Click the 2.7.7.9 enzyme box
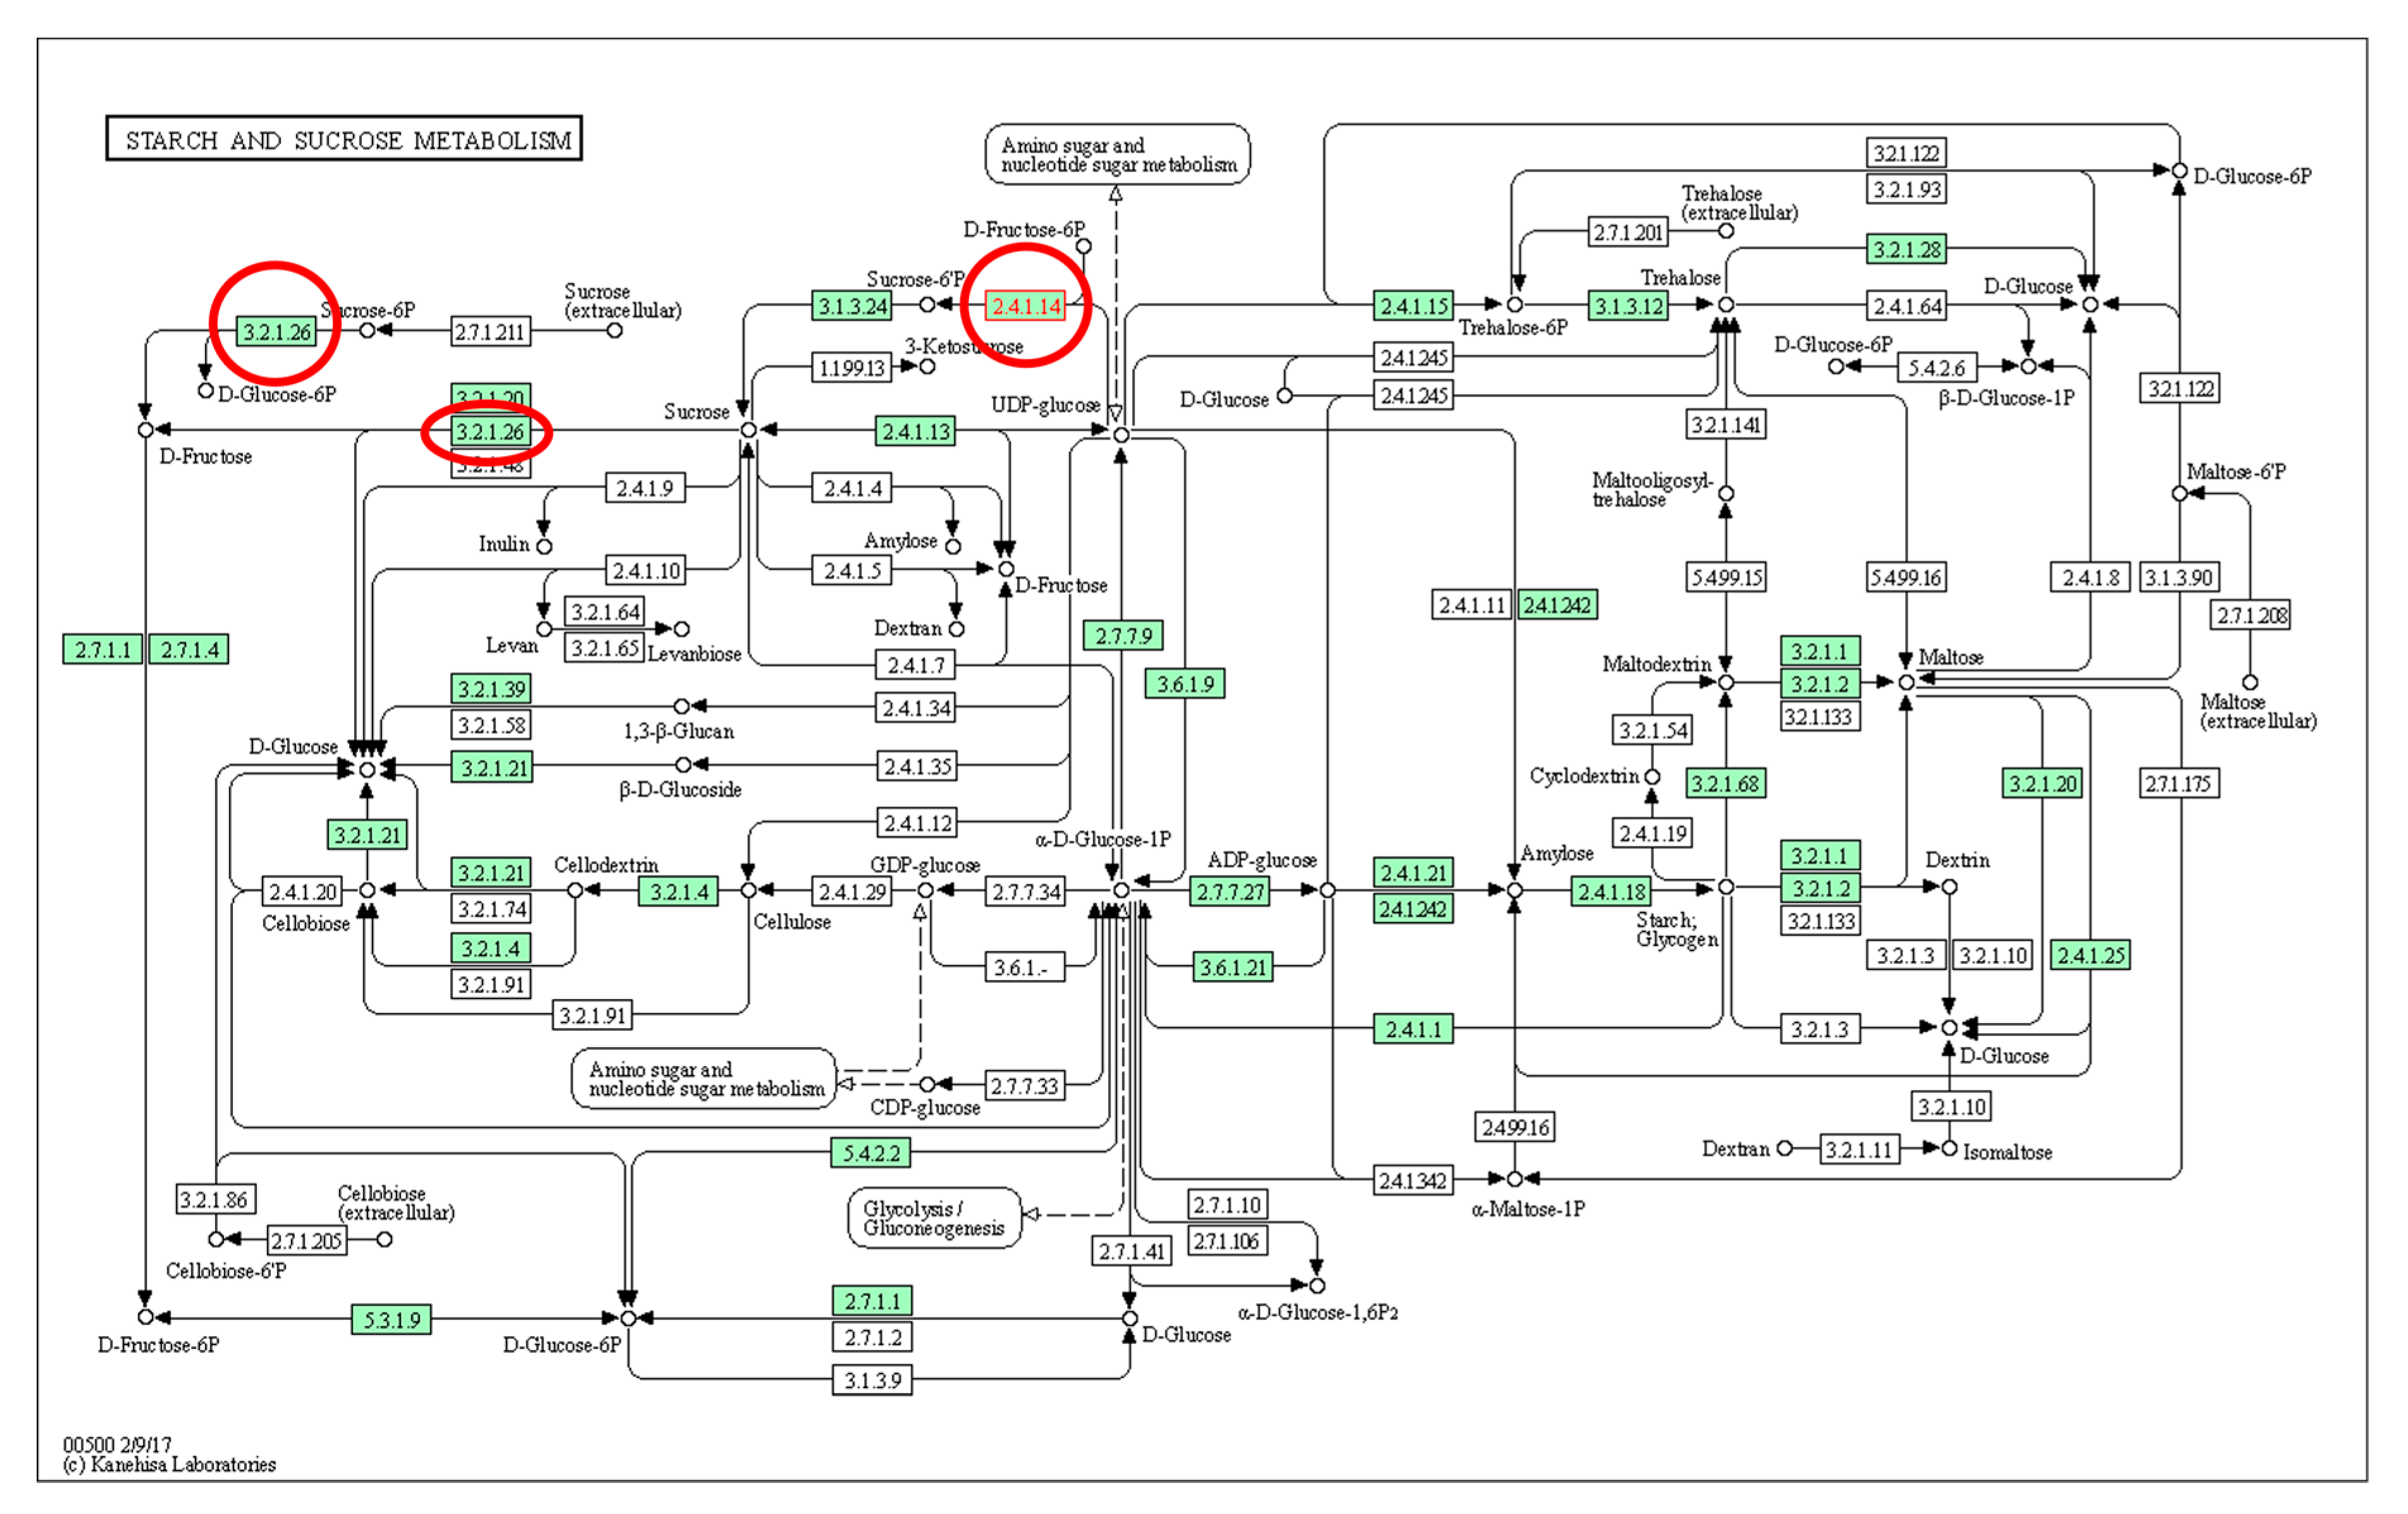The image size is (2408, 1514). [x=1122, y=635]
